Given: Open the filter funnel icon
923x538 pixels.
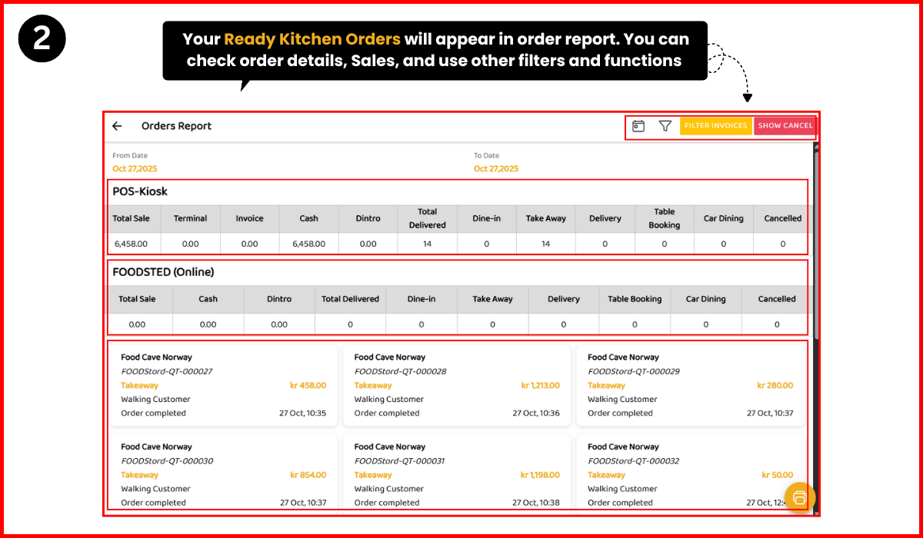Looking at the screenshot, I should (666, 125).
